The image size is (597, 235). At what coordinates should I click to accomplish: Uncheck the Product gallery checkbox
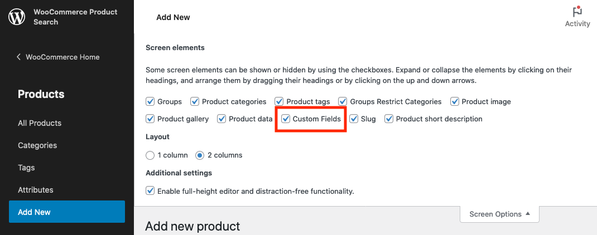150,119
